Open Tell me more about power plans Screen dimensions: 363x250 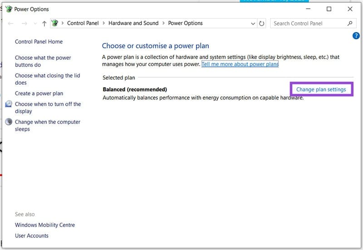pyautogui.click(x=240, y=64)
